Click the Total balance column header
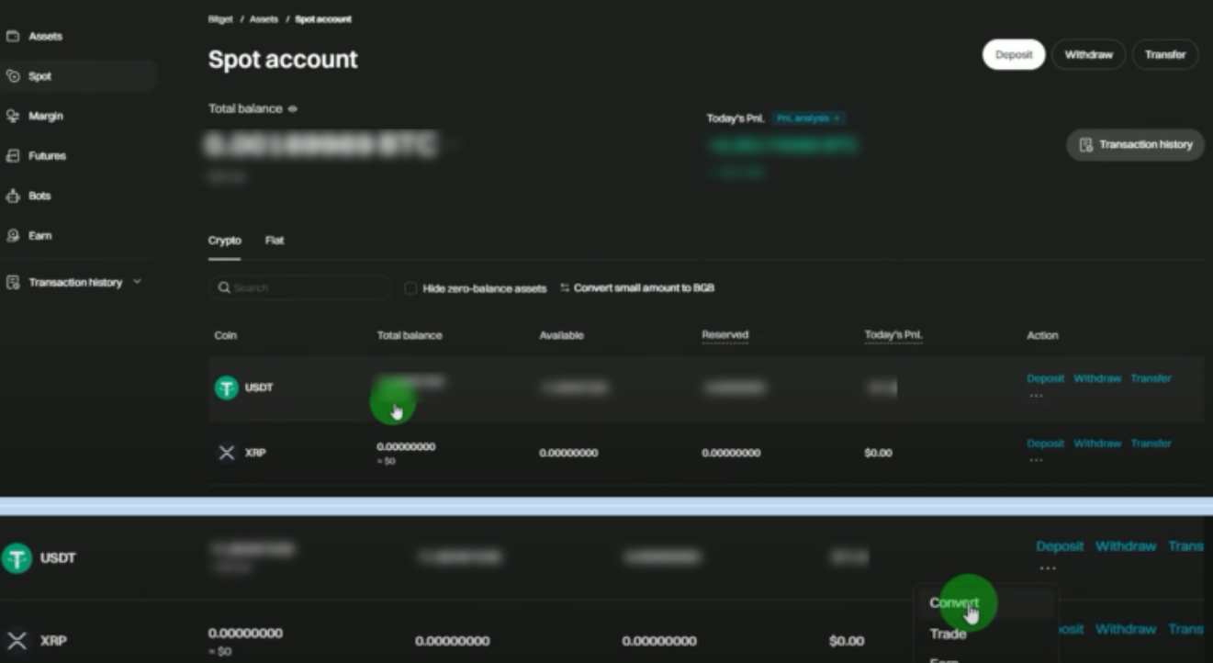 pos(410,335)
